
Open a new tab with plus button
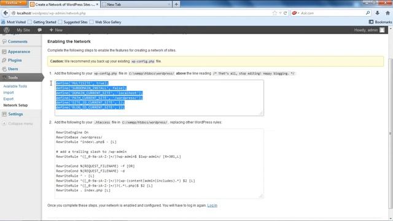coord(176,4)
